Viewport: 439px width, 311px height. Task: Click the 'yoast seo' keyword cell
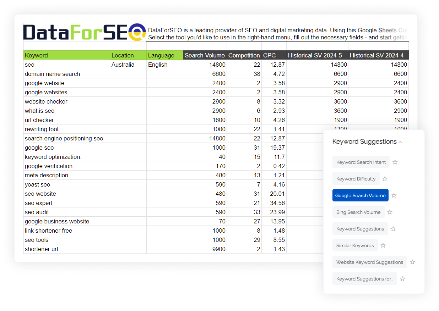(66, 184)
